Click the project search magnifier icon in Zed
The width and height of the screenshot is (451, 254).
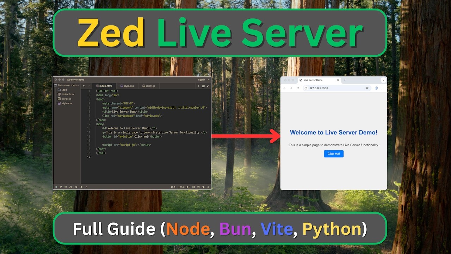coord(76,187)
